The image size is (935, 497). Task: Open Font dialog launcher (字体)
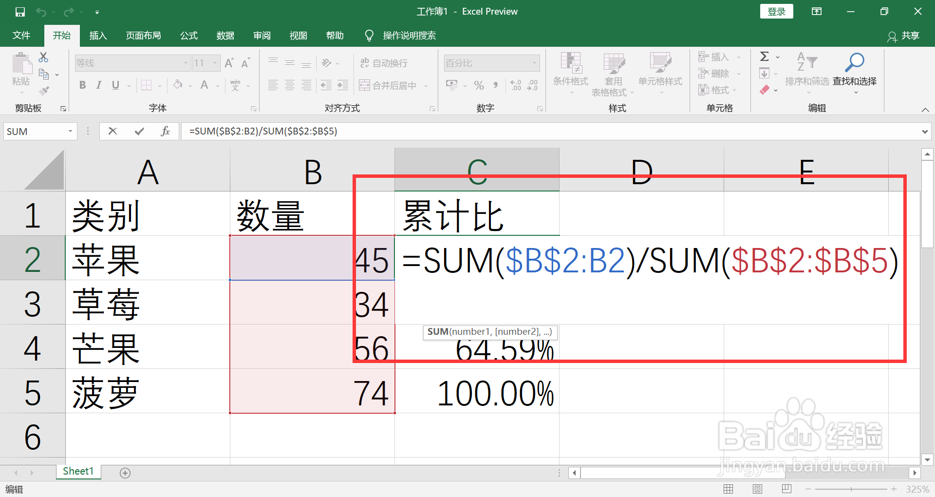coord(254,109)
